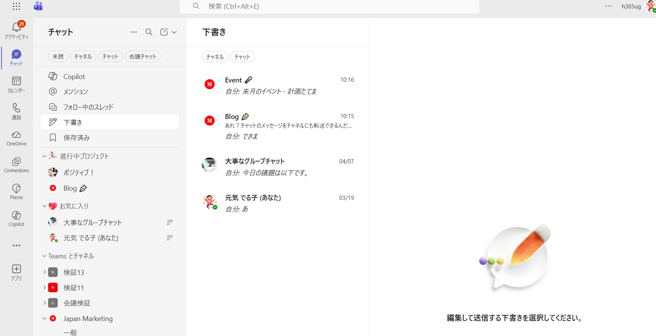Toggle the チャネル filter in drafts pane
Viewport: 656px width, 336px height.
pos(215,57)
